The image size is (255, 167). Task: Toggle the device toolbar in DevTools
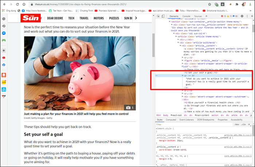[163, 16]
